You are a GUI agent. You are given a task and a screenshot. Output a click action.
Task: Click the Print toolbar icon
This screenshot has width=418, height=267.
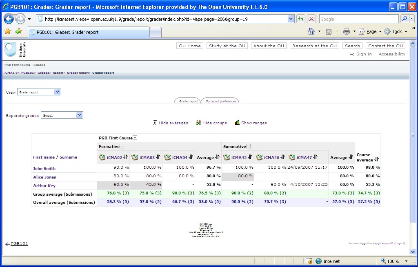pos(346,31)
